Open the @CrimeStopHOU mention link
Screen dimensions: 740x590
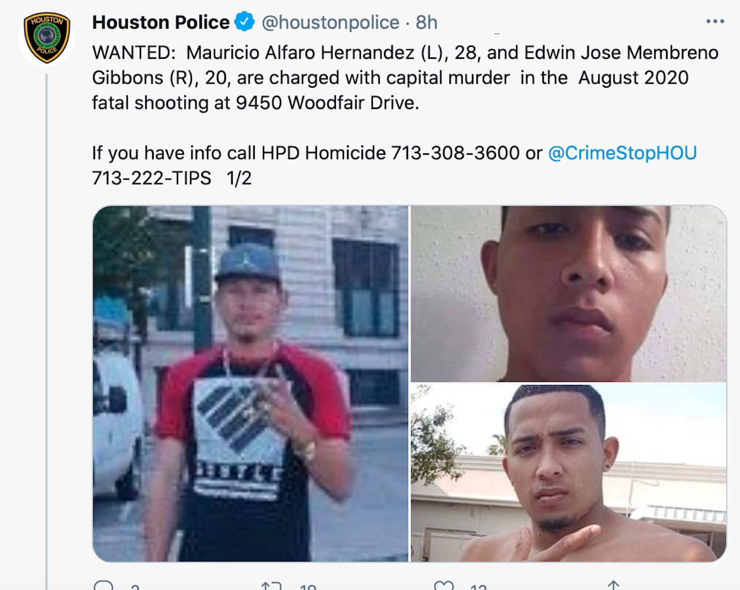[x=622, y=153]
